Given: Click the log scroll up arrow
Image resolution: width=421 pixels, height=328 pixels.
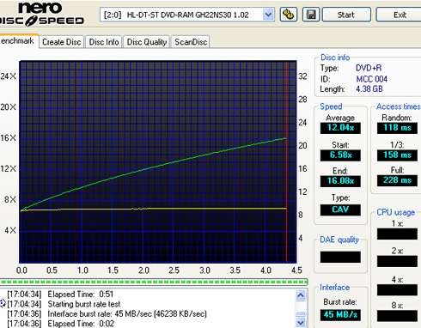Looking at the screenshot, I should 301,295.
